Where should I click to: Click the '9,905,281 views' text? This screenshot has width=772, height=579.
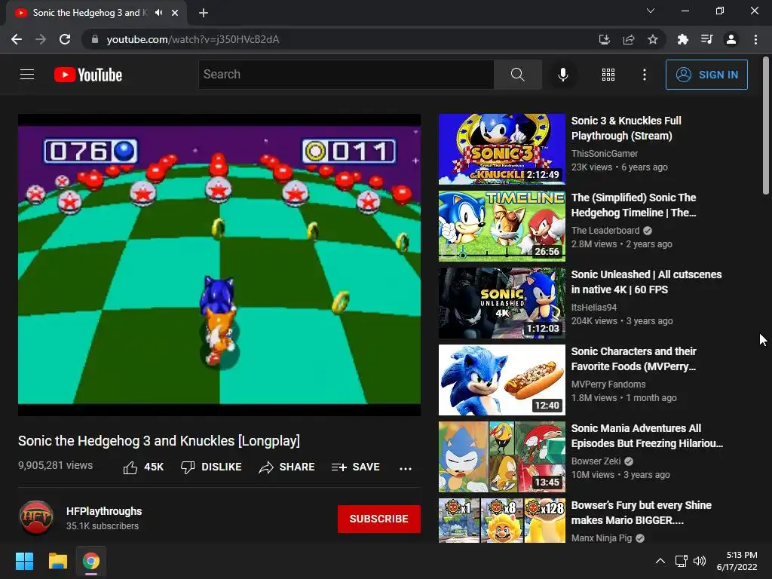55,465
